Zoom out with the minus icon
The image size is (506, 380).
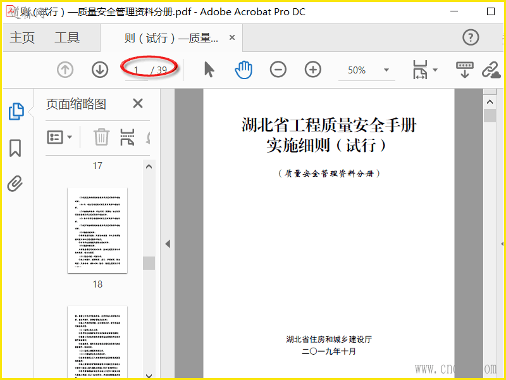tap(278, 70)
